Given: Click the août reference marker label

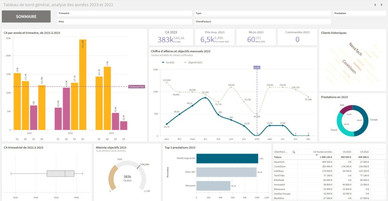Looking at the screenshot, I should point(257,67).
